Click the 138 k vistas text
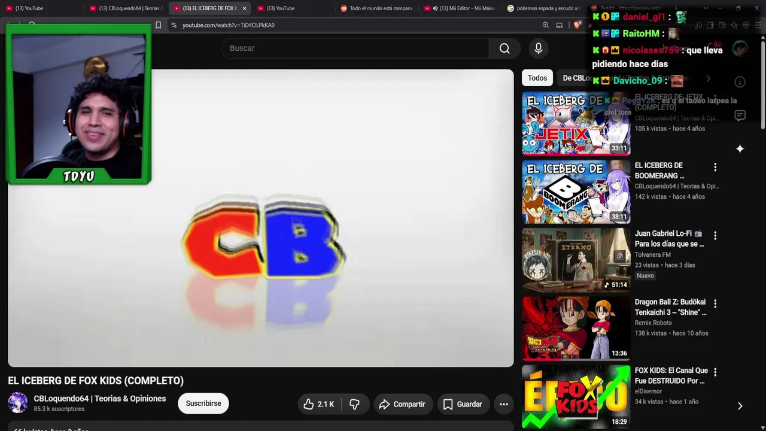The image size is (766, 431). point(651,333)
